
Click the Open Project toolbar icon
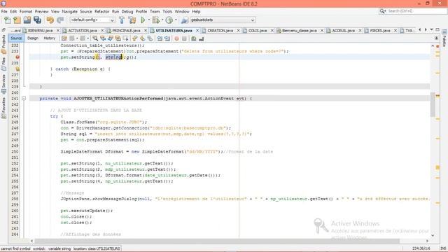[27, 20]
